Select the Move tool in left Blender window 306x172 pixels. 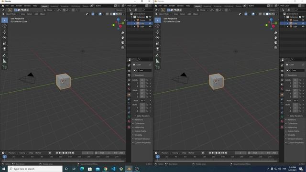pos(4,32)
